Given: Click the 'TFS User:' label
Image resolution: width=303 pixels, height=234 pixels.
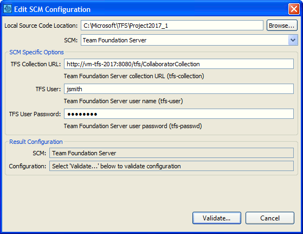Looking at the screenshot, I should pyautogui.click(x=48, y=89).
